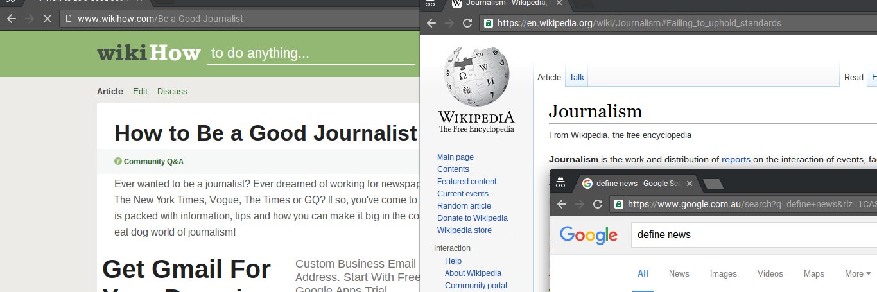
Task: Open Wikipedia Contents link
Action: point(453,169)
